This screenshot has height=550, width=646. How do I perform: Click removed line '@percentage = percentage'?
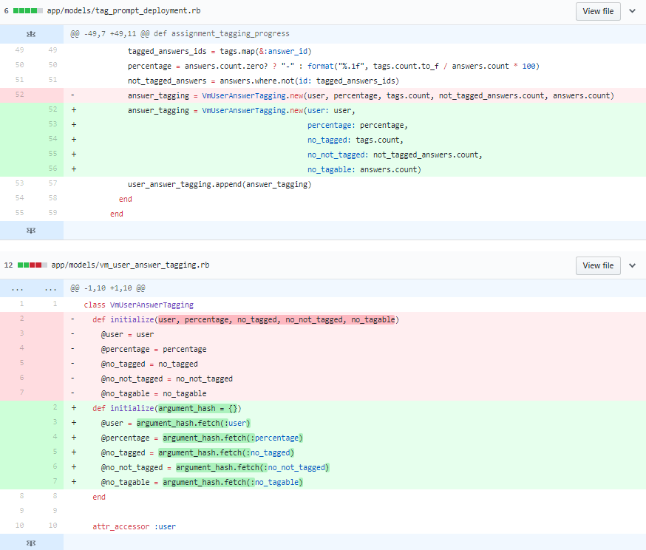pyautogui.click(x=355, y=349)
